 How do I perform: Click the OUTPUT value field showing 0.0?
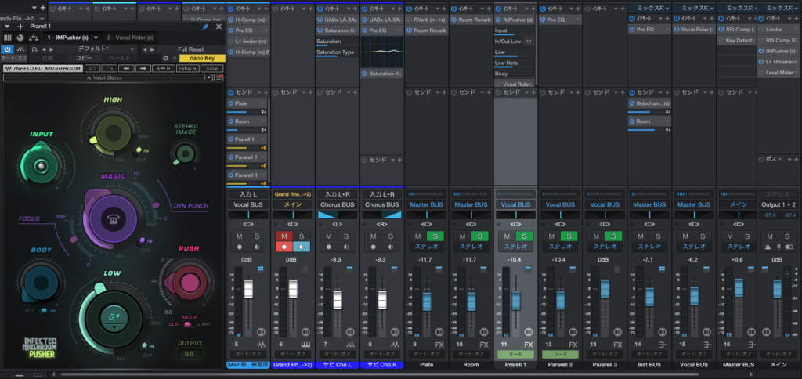coord(190,353)
